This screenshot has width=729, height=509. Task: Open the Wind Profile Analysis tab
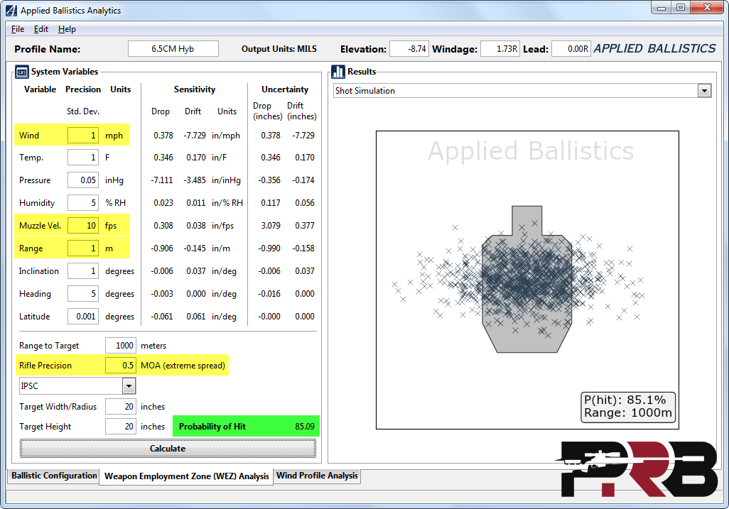click(x=317, y=476)
